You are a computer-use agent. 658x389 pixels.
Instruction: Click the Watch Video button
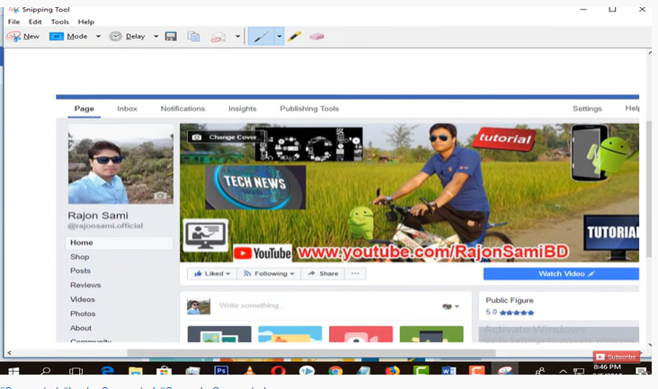(x=561, y=274)
